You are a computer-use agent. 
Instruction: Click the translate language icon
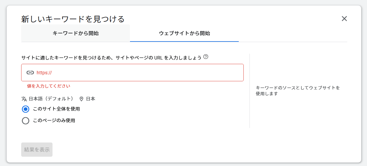(24, 99)
